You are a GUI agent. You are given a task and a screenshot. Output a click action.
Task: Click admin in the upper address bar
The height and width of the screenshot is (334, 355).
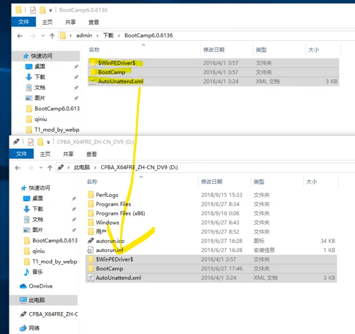[x=84, y=35]
